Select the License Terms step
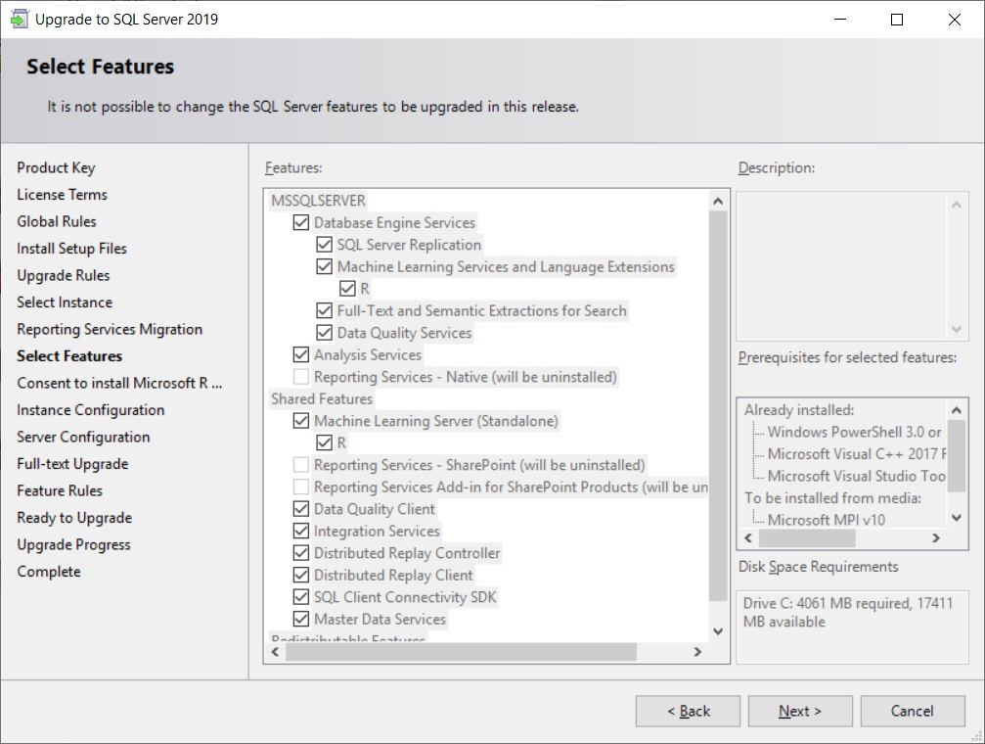The width and height of the screenshot is (985, 744). click(63, 195)
